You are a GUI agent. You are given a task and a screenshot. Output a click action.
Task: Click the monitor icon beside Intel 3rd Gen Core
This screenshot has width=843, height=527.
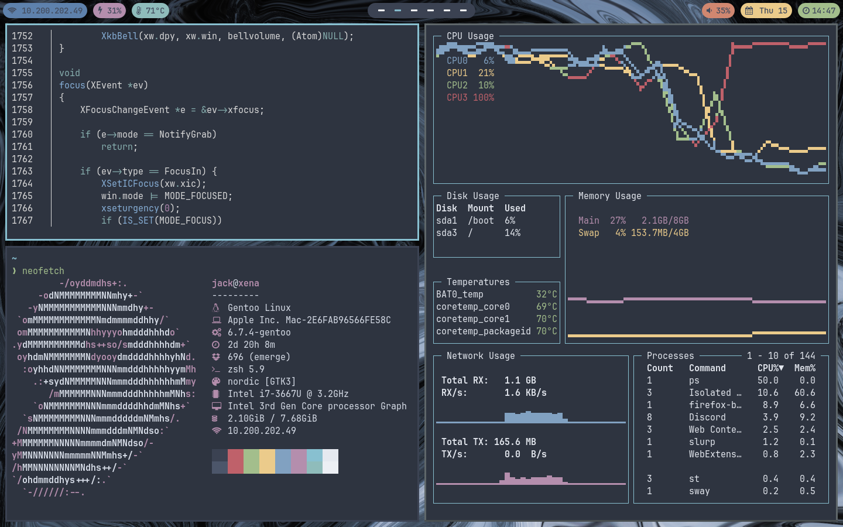click(x=216, y=406)
